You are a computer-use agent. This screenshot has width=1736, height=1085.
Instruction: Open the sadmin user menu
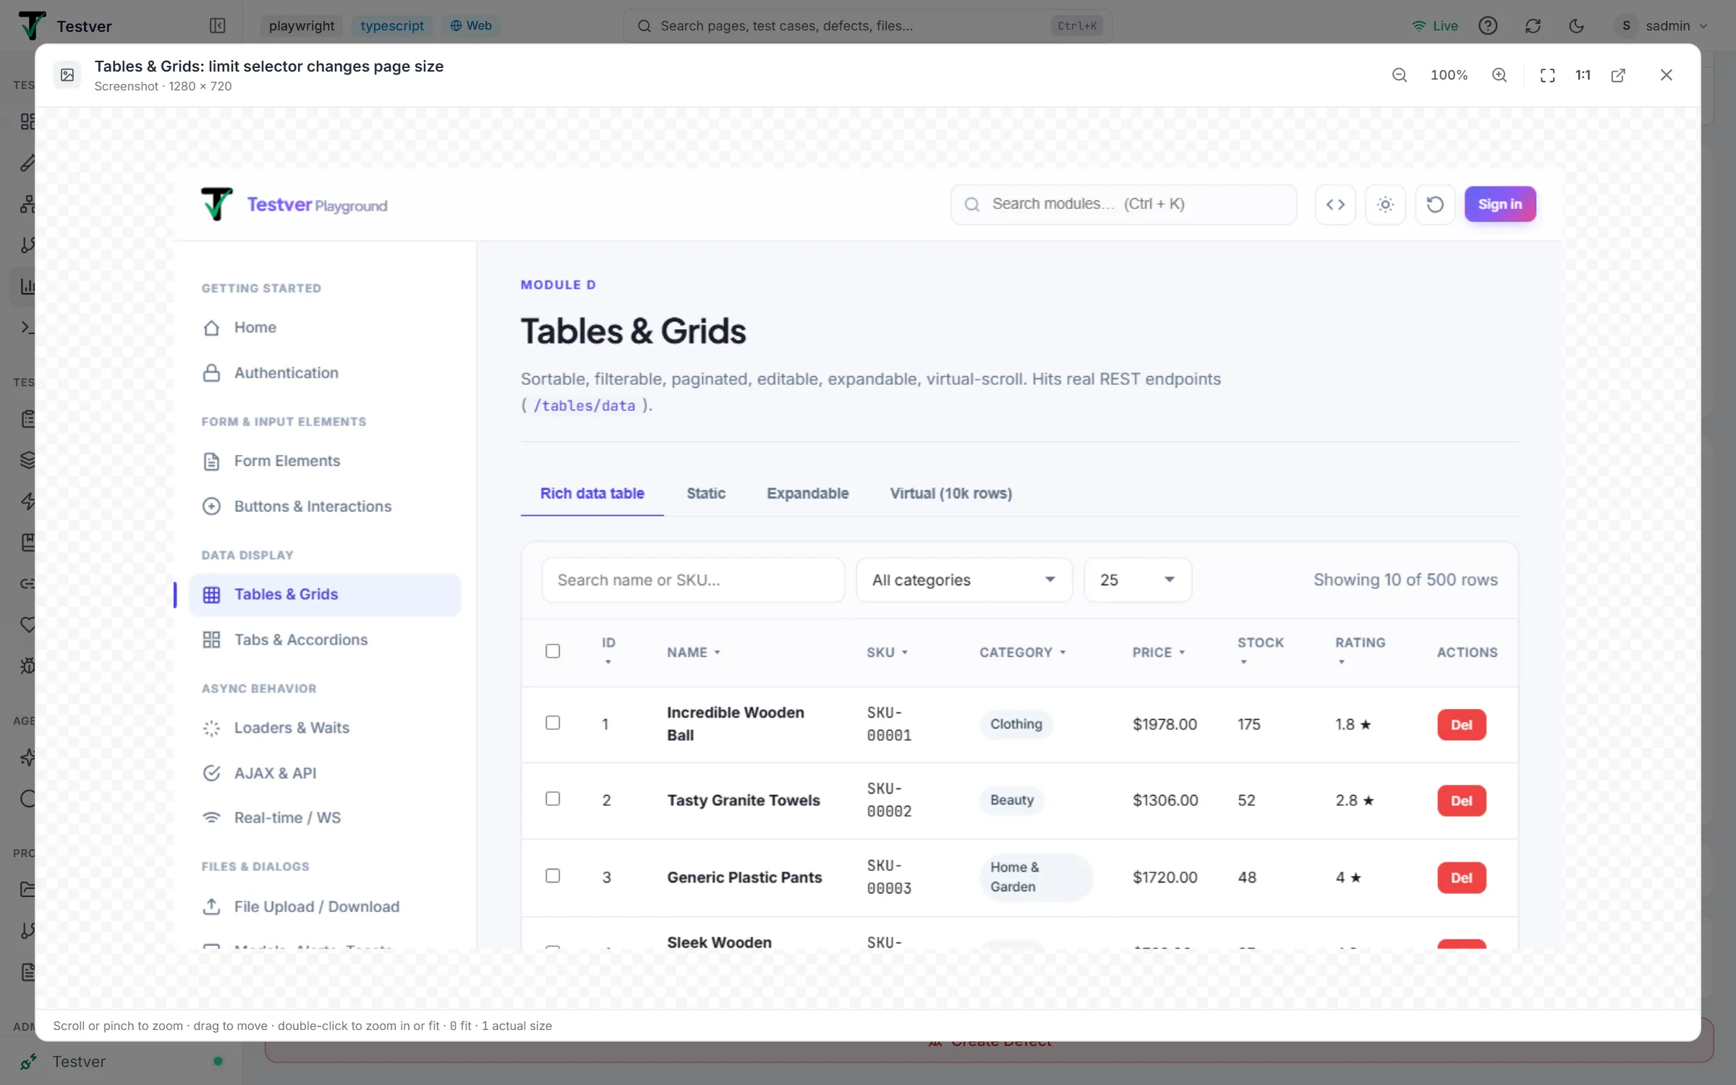click(x=1662, y=26)
